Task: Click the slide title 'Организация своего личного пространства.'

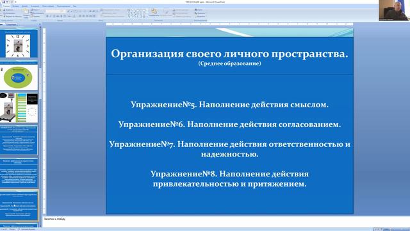Action: click(x=229, y=54)
